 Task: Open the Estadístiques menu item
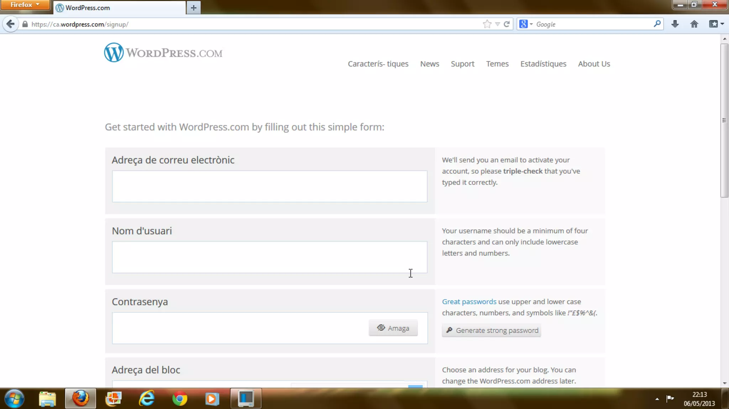coord(543,64)
